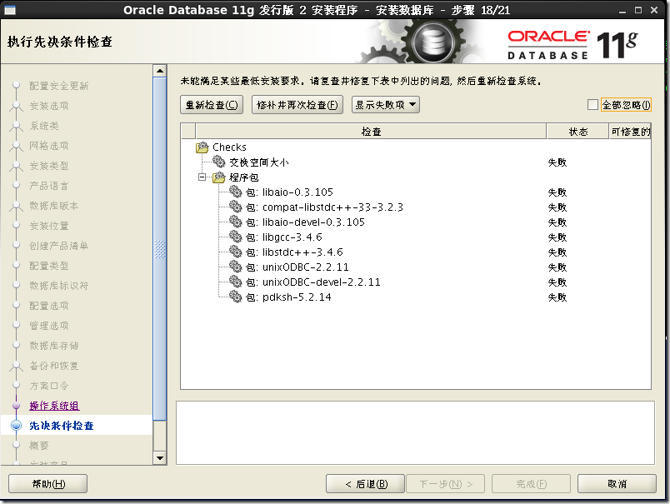Click 失败 status of libgcc-3.4.6
670x504 pixels.
click(x=557, y=237)
